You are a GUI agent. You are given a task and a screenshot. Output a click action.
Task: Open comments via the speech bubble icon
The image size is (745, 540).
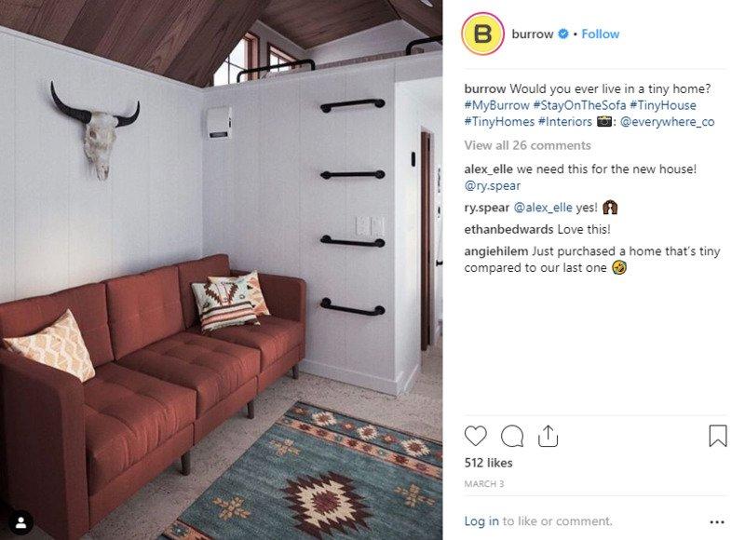click(512, 436)
